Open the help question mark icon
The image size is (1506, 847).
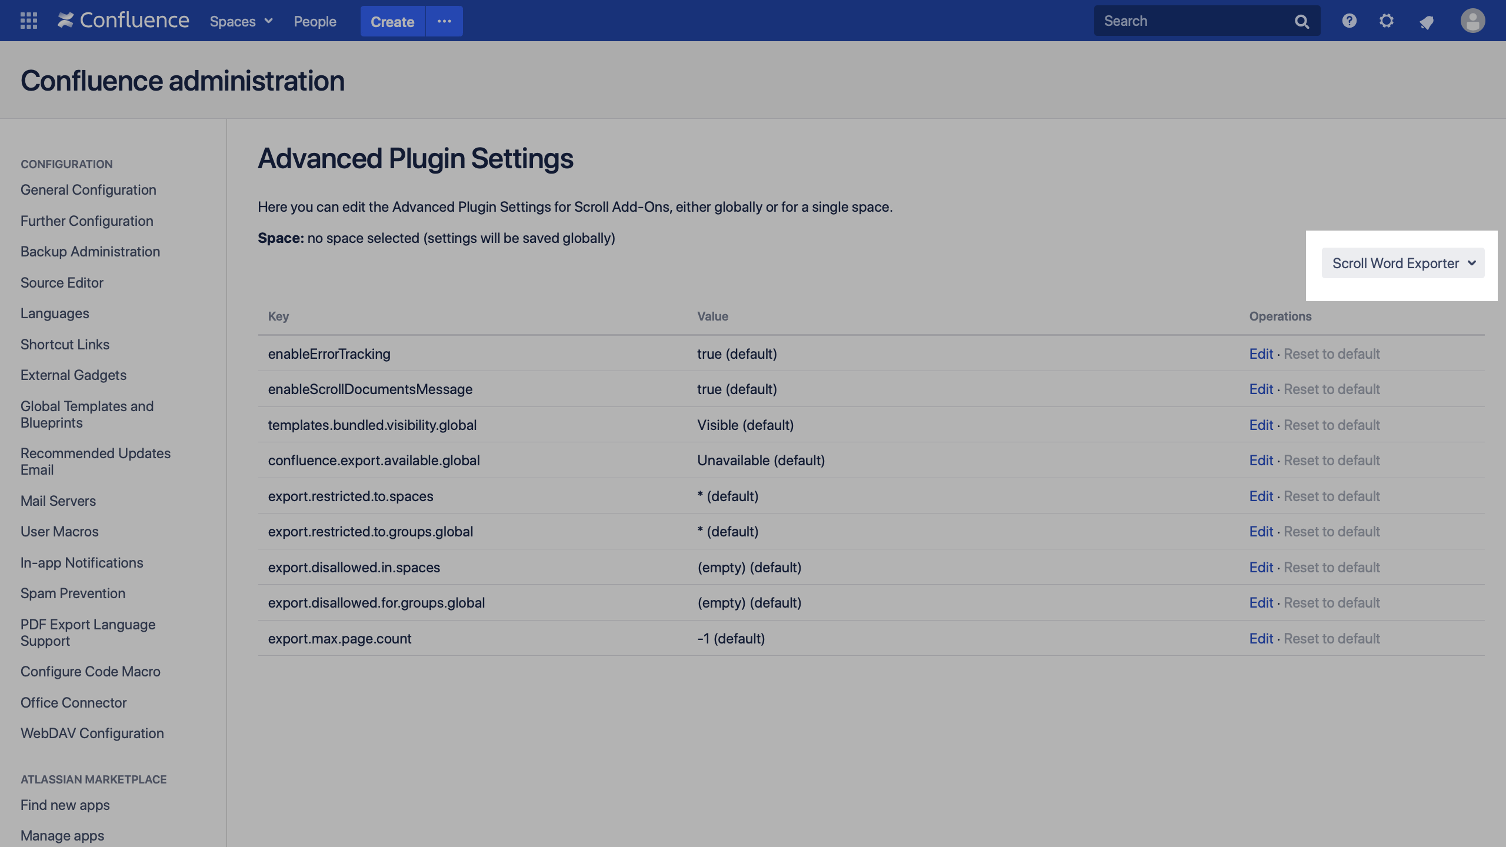[1348, 21]
